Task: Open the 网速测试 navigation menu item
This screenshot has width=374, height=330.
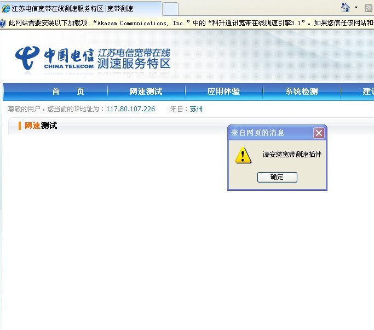Action: pyautogui.click(x=146, y=92)
